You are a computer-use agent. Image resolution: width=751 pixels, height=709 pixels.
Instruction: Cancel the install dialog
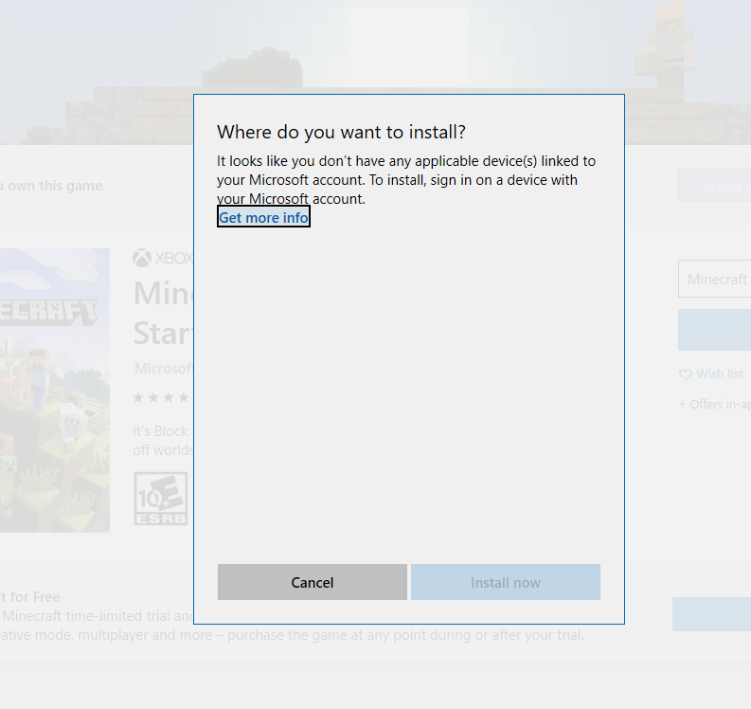pos(313,582)
